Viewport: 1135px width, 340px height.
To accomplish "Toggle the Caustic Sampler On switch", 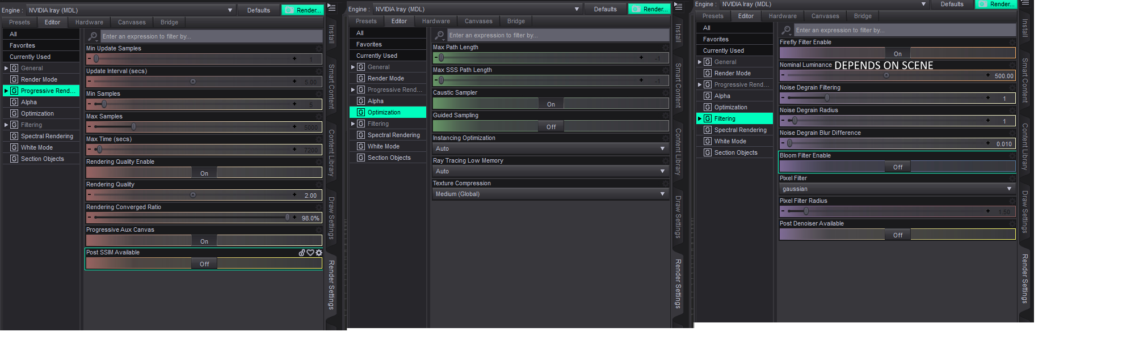I will tap(550, 104).
